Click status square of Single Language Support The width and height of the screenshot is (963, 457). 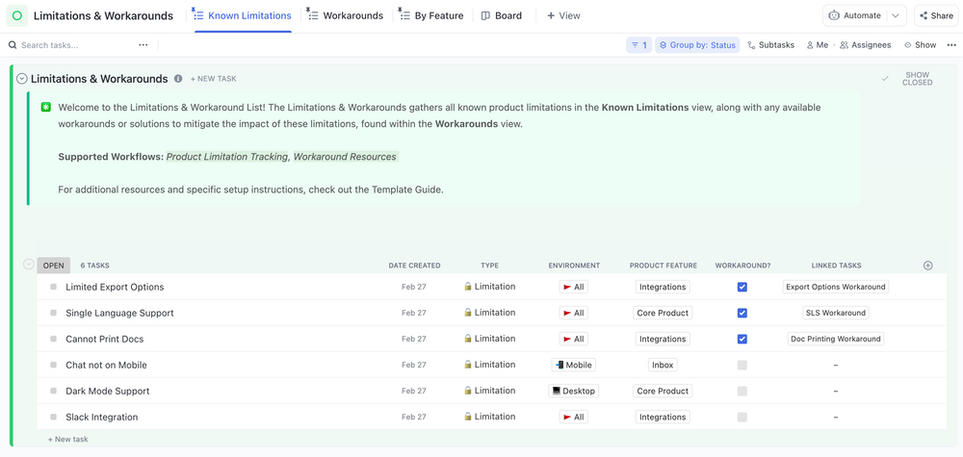[53, 313]
